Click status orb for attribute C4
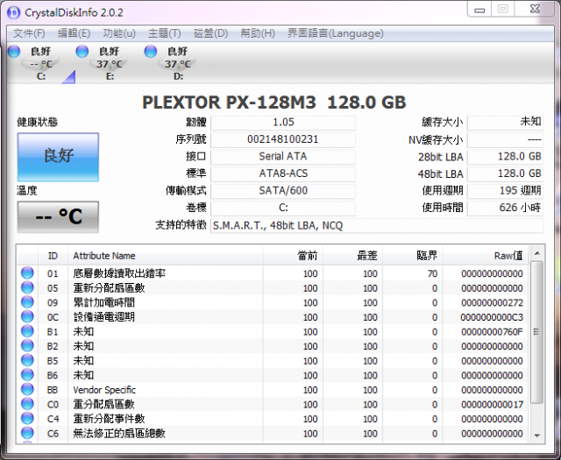This screenshot has width=561, height=460. pyautogui.click(x=27, y=419)
